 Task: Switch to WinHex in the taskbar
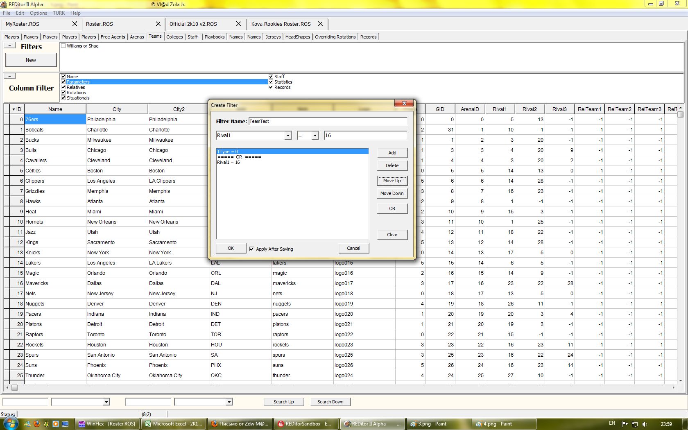click(107, 424)
